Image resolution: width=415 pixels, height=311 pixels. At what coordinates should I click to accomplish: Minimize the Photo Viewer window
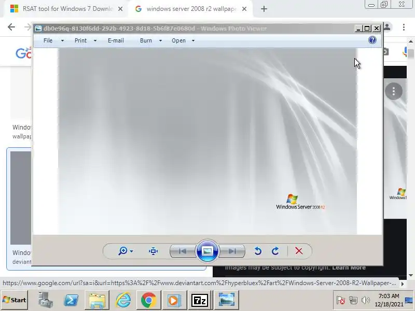pyautogui.click(x=358, y=29)
